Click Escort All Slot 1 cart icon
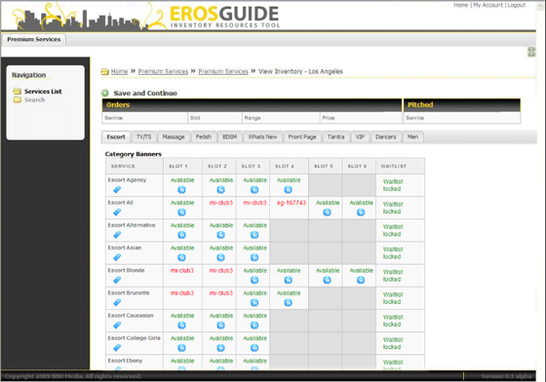 tap(181, 212)
